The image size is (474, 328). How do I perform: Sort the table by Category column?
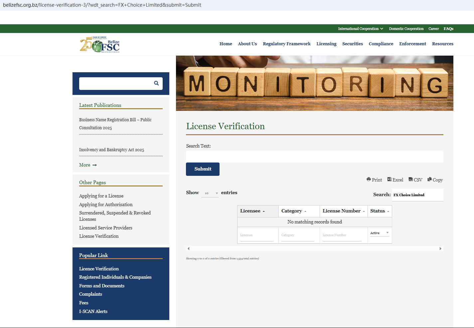pos(305,211)
